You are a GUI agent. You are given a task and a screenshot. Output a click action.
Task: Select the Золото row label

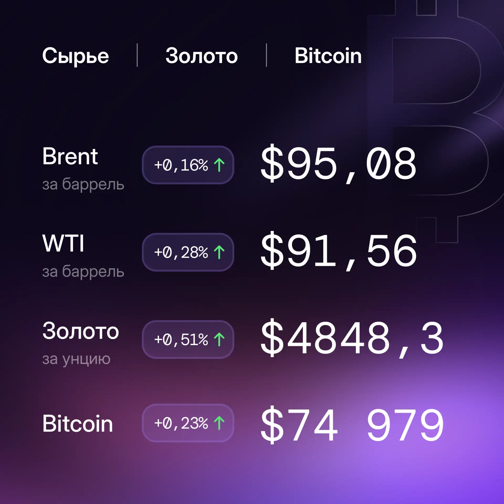[81, 331]
